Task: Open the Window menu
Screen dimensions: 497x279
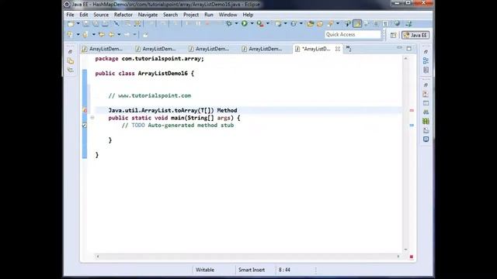Action: (228, 15)
